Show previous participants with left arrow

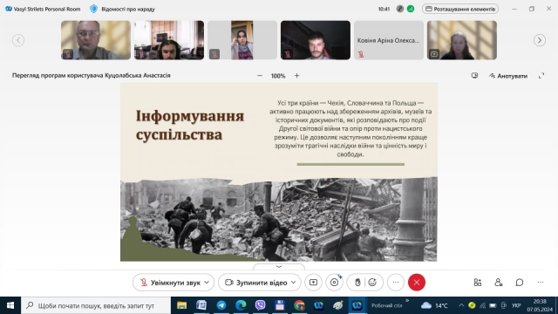tap(18, 40)
